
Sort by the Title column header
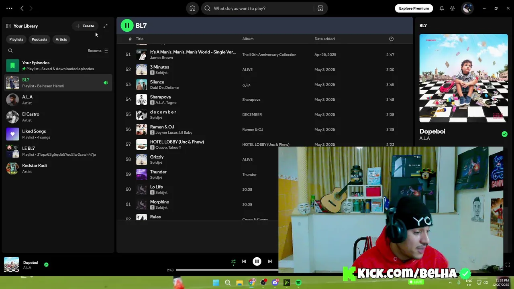tap(140, 39)
